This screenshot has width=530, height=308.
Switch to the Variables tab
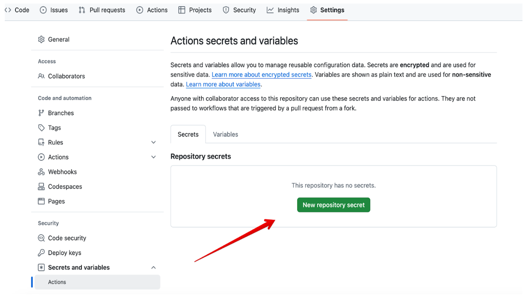coord(225,135)
